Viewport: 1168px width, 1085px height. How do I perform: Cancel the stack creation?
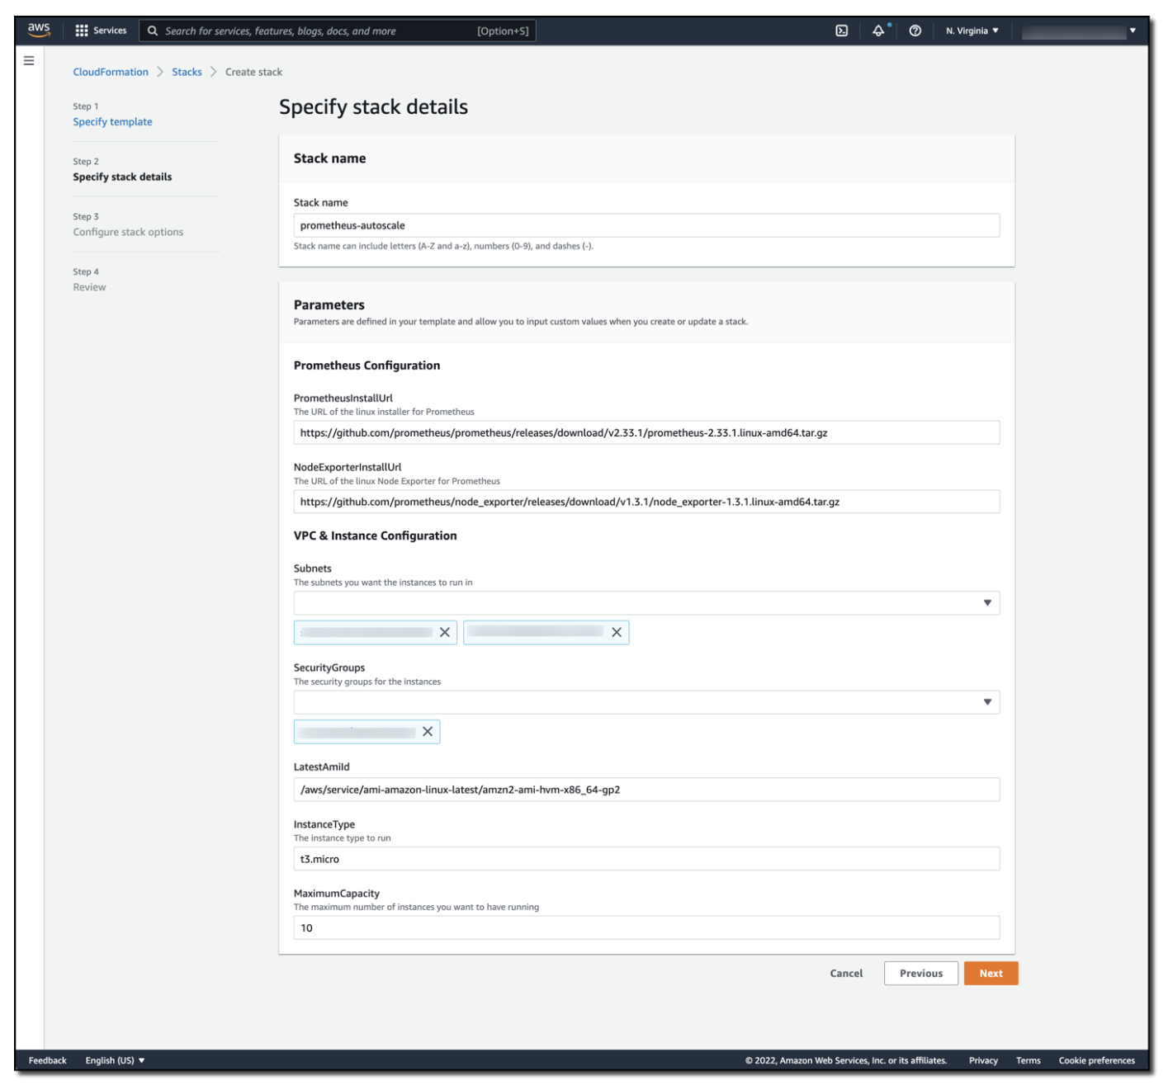[x=846, y=973]
